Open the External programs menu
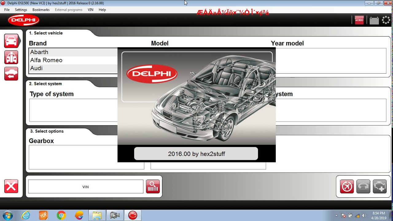The height and width of the screenshot is (221, 393). coord(68,10)
